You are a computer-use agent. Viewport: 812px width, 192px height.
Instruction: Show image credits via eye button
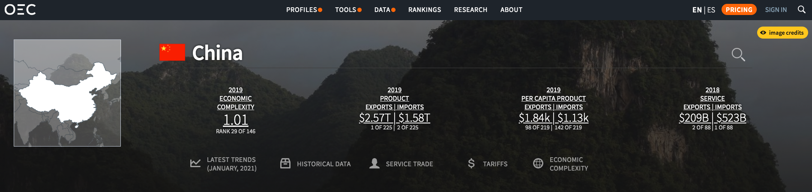click(x=782, y=33)
